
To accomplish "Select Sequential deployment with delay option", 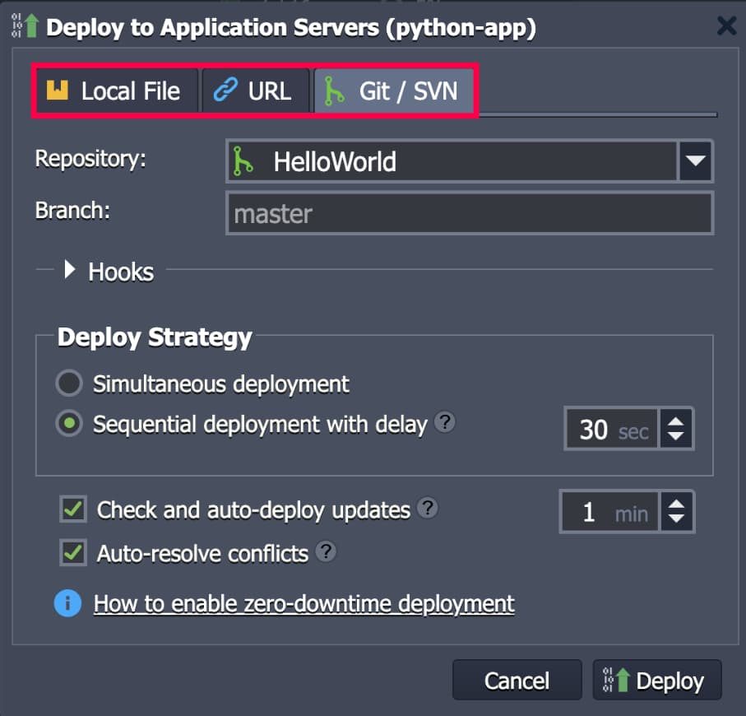I will point(69,425).
